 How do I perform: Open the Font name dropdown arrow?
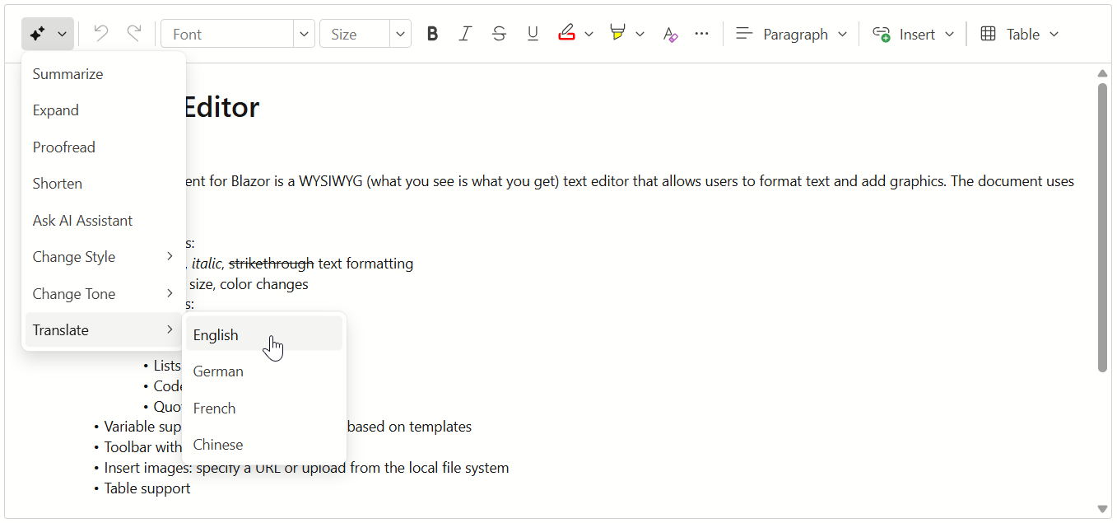(305, 34)
